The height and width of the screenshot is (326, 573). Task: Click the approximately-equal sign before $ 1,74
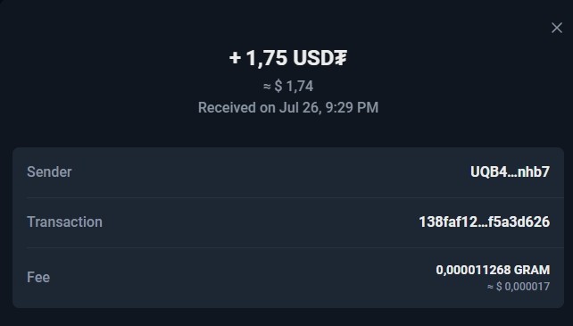point(267,87)
